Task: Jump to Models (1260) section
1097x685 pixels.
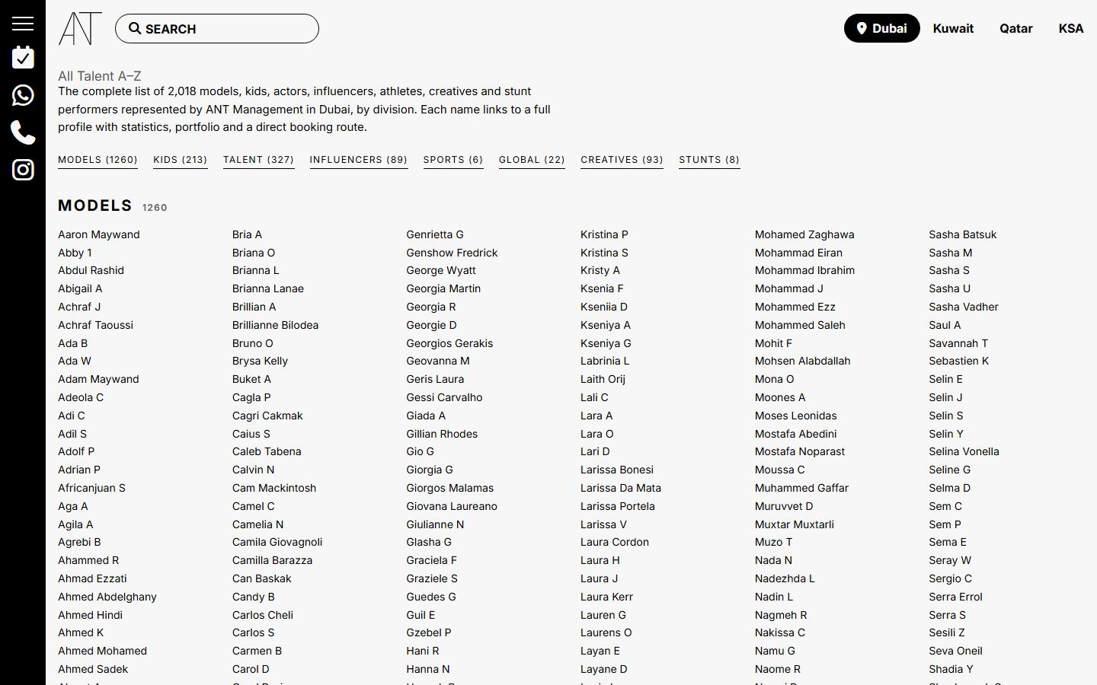Action: pos(98,160)
